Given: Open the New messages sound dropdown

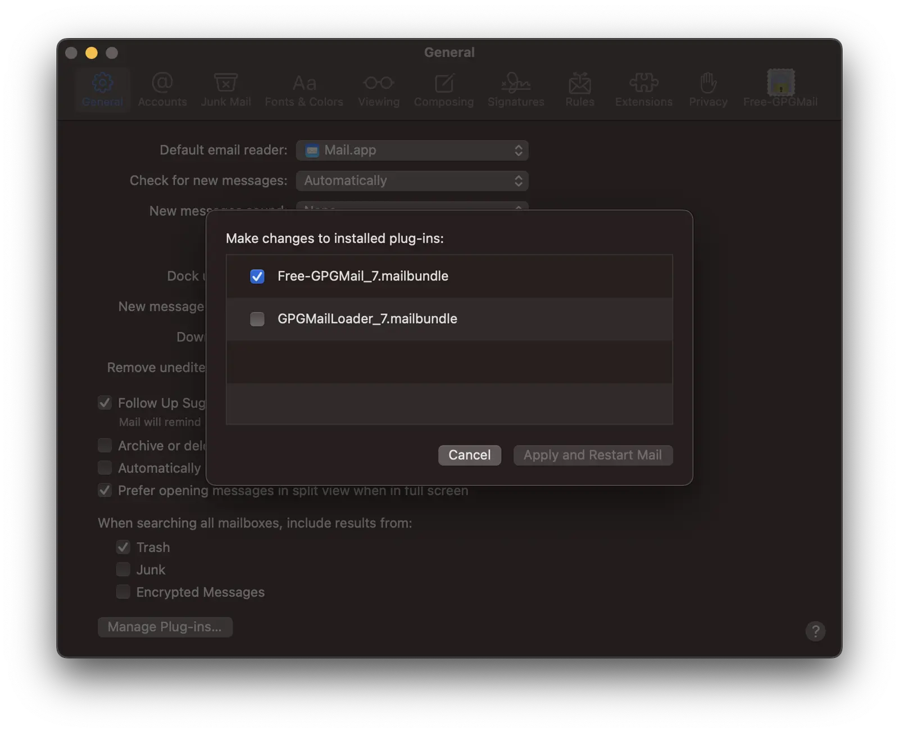Looking at the screenshot, I should pyautogui.click(x=412, y=210).
